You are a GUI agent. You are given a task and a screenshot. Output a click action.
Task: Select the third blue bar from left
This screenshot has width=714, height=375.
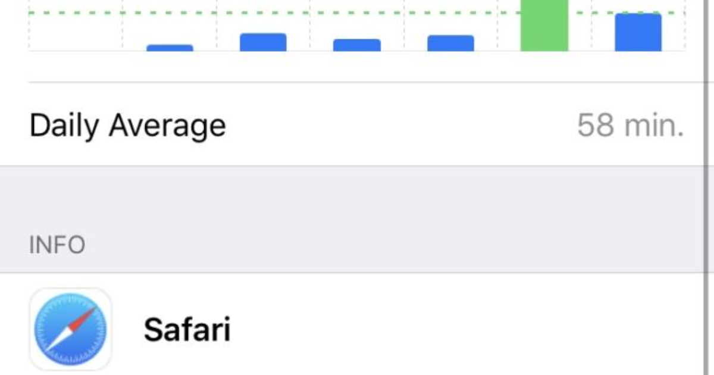[356, 45]
